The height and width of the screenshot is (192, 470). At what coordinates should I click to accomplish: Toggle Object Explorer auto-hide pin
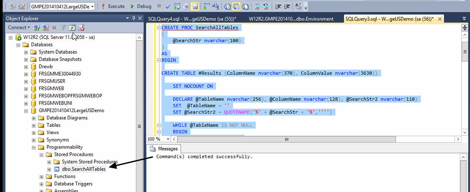[133, 18]
